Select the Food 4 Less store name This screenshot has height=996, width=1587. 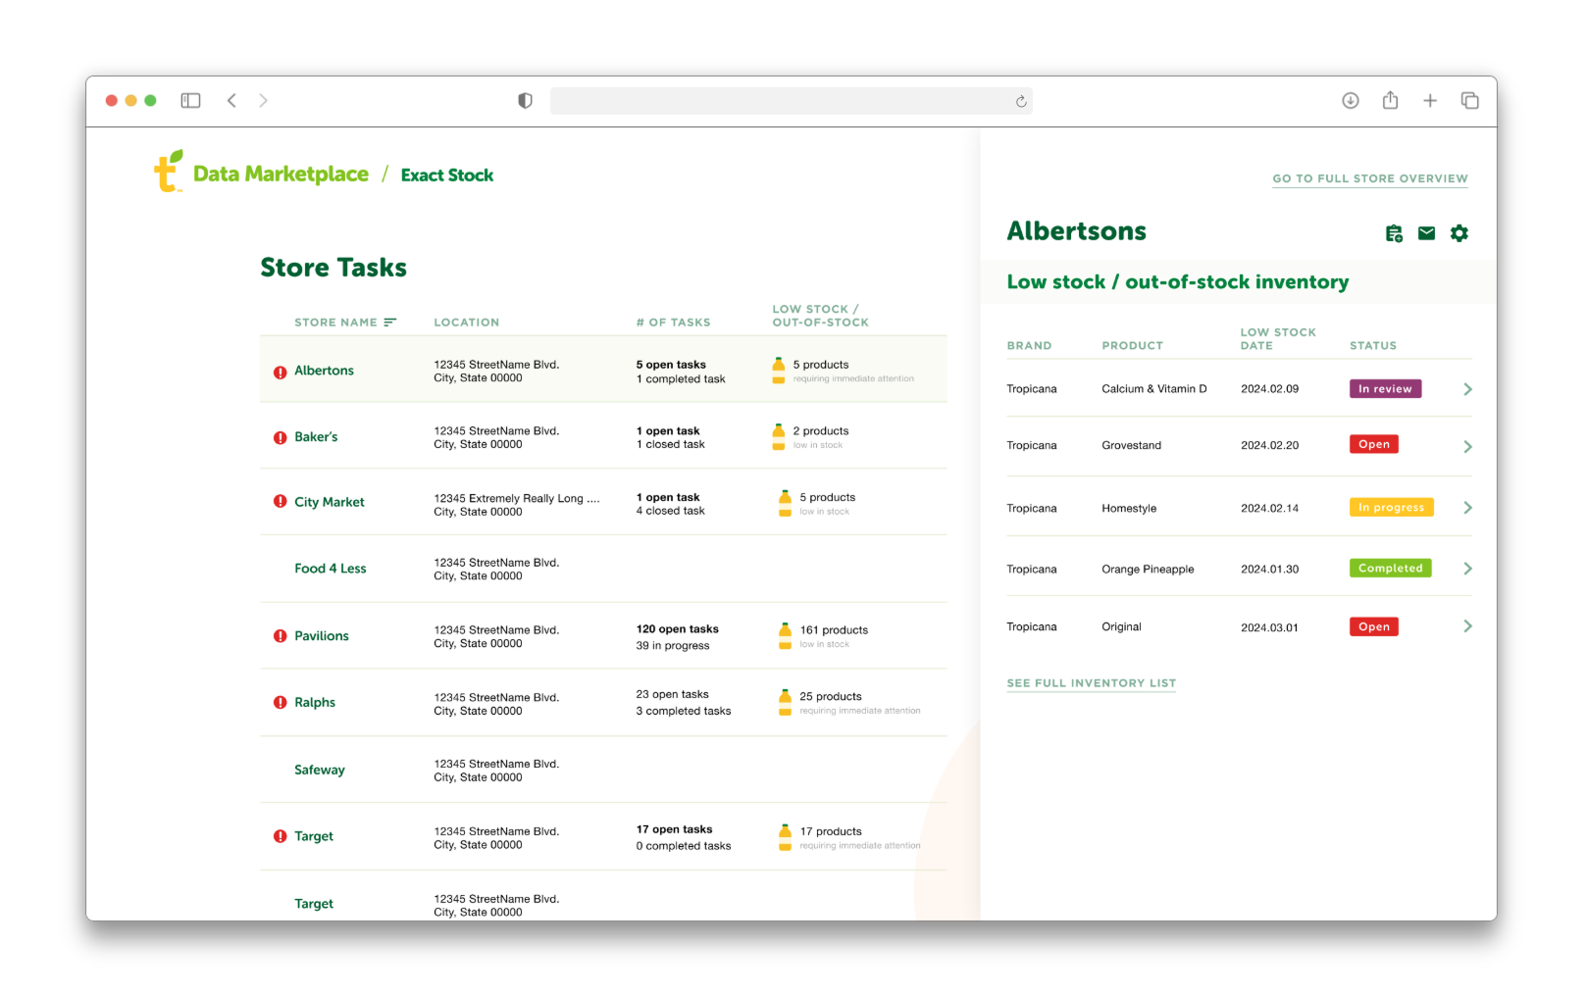pyautogui.click(x=330, y=569)
